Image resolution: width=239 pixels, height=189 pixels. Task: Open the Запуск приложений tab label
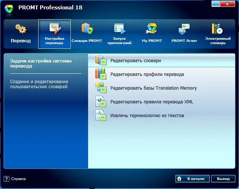119,41
